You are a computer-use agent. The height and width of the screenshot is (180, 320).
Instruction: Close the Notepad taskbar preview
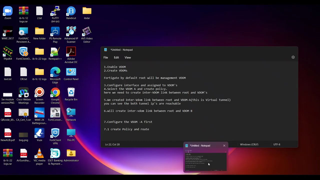click(x=224, y=145)
